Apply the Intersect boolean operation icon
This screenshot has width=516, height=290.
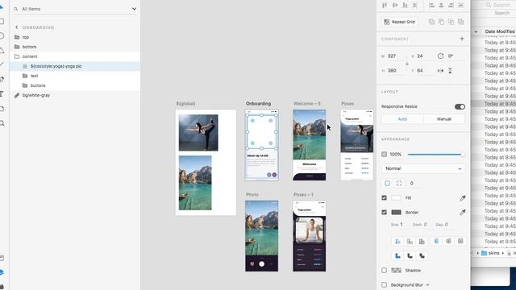tap(451, 22)
